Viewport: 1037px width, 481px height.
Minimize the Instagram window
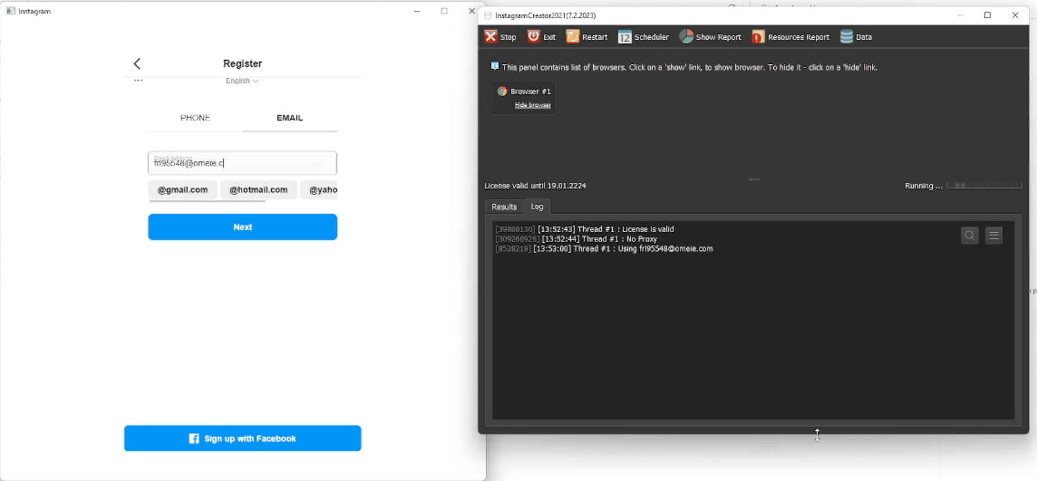(417, 11)
